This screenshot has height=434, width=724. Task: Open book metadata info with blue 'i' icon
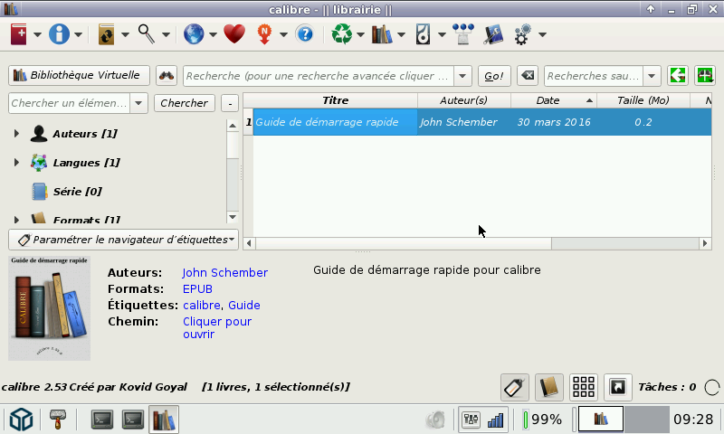[x=59, y=34]
